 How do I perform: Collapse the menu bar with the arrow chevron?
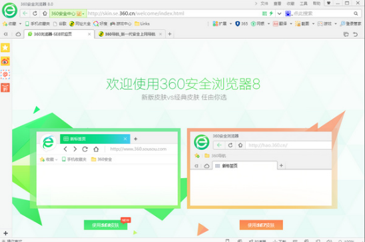[256, 3]
